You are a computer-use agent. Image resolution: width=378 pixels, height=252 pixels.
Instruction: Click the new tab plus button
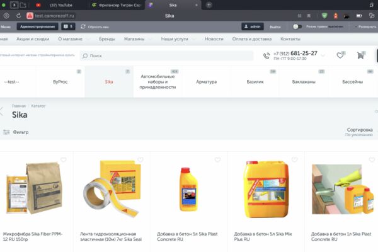pyautogui.click(x=209, y=5)
